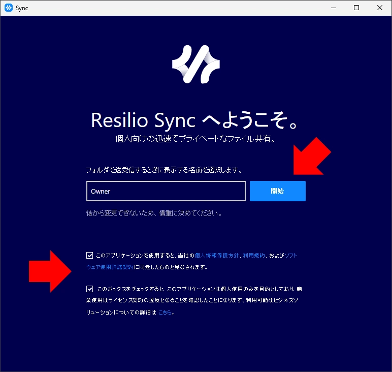Image resolution: width=392 pixels, height=372 pixels.
Task: Click the Resilio Sync logo
Action: (196, 64)
